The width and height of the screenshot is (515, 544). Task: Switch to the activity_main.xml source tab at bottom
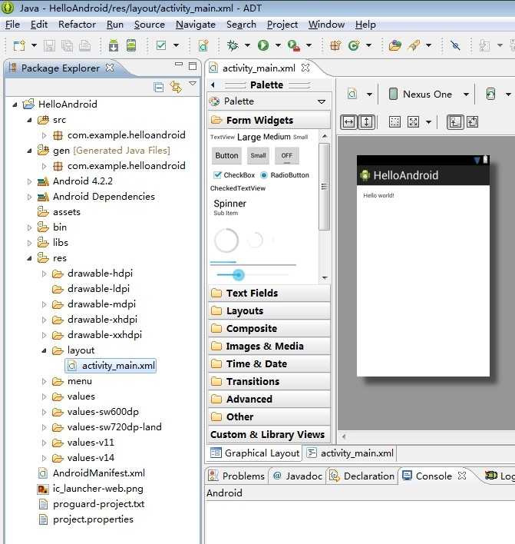coord(351,453)
